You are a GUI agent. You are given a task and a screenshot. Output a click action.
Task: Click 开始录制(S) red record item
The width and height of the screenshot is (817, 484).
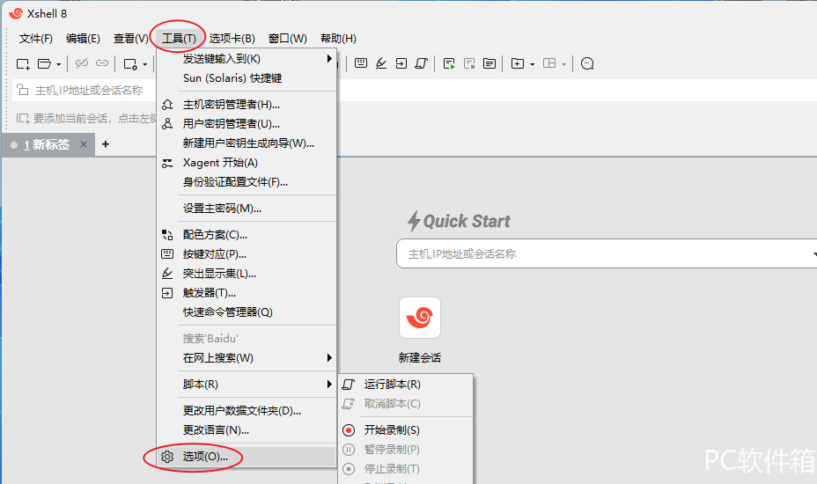(405, 430)
